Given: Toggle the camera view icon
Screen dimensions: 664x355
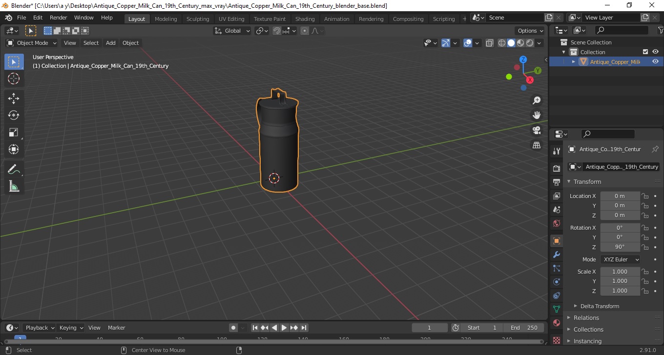Looking at the screenshot, I should coord(537,130).
